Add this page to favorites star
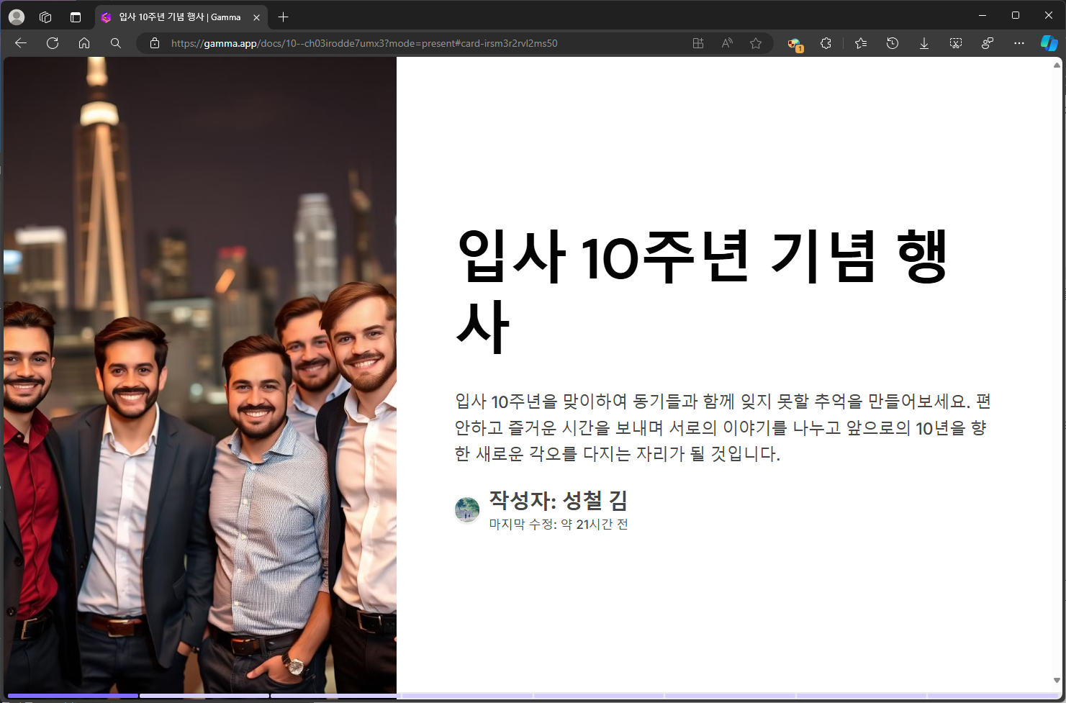 click(755, 43)
